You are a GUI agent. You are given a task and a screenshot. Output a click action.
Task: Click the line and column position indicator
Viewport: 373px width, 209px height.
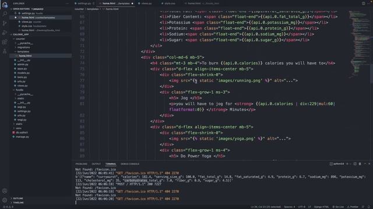coord(266,207)
